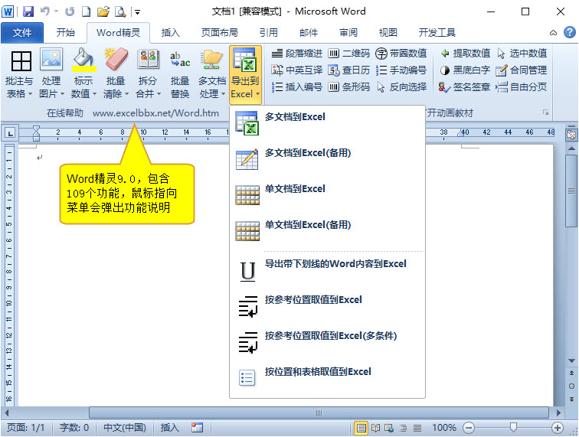
Task: Click the Open folder icon in the quick access toolbar
Action: click(x=103, y=11)
